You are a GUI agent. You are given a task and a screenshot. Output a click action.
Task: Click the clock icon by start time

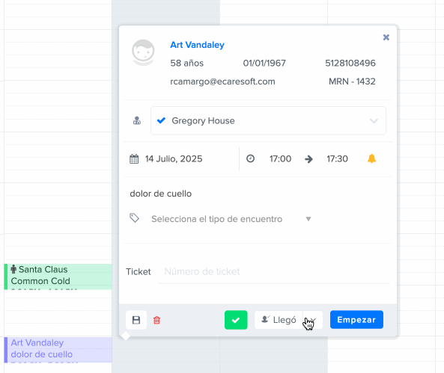pyautogui.click(x=250, y=158)
